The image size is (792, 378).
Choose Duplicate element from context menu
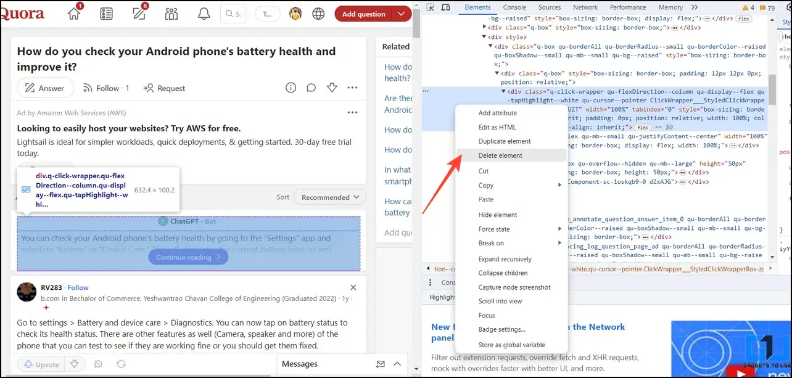(505, 141)
